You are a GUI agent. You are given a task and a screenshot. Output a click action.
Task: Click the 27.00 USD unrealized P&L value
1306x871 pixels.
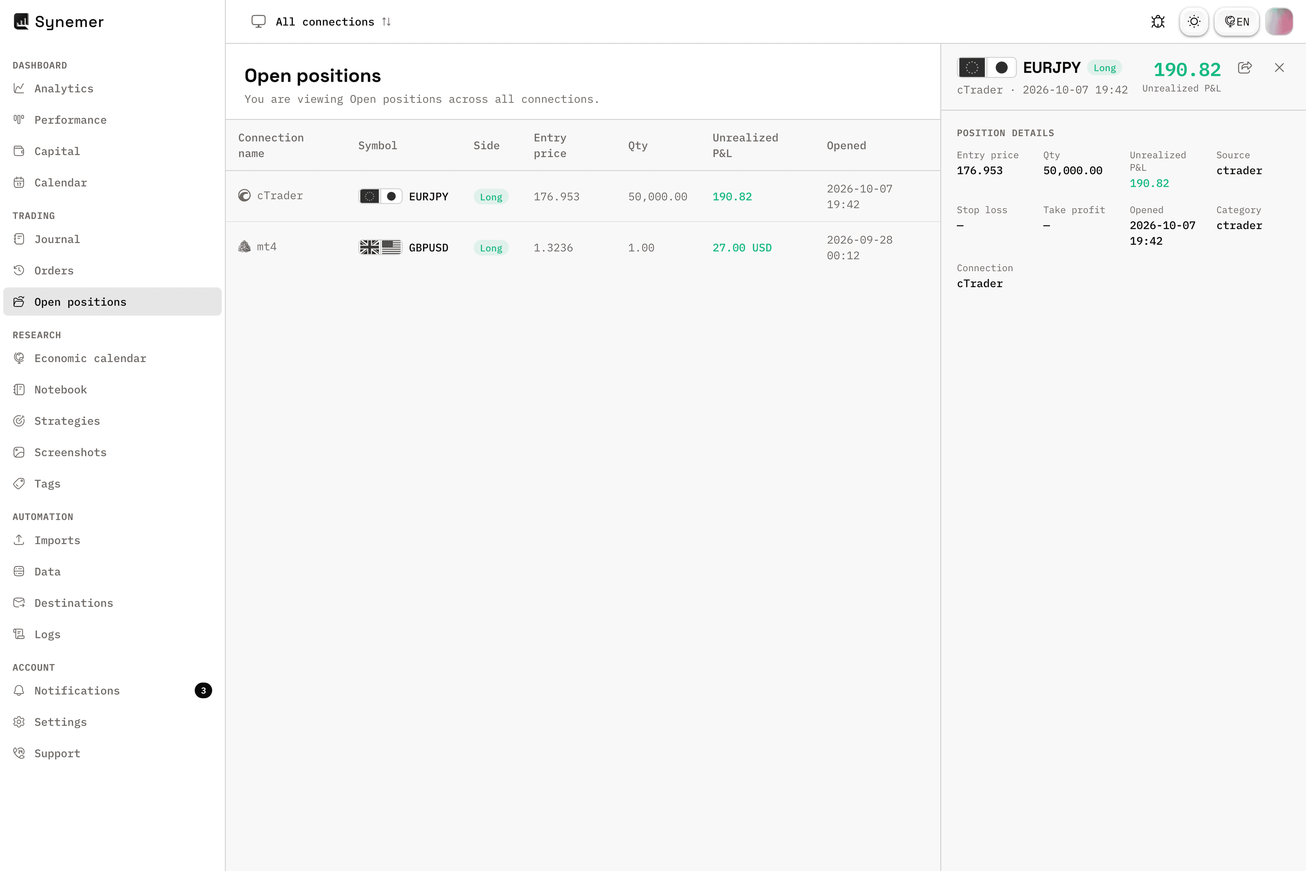742,248
